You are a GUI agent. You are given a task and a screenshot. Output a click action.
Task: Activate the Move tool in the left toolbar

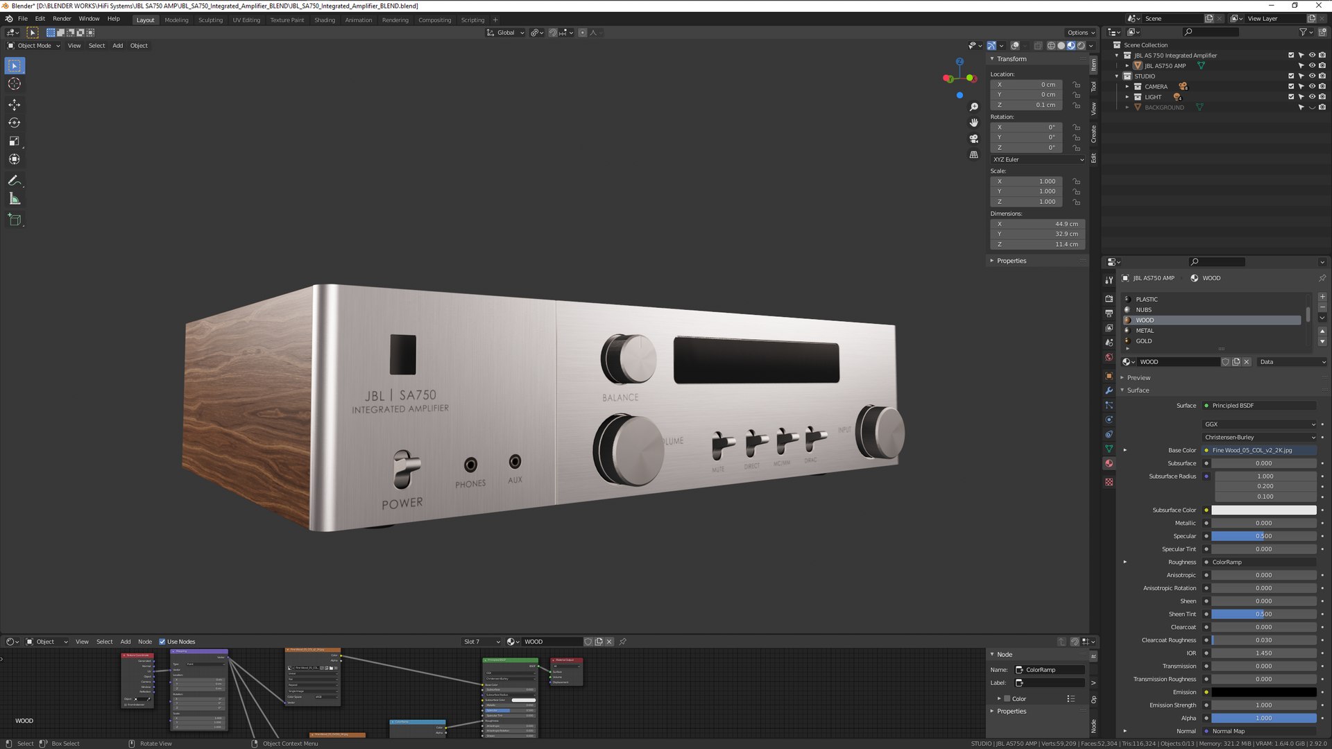tap(15, 105)
